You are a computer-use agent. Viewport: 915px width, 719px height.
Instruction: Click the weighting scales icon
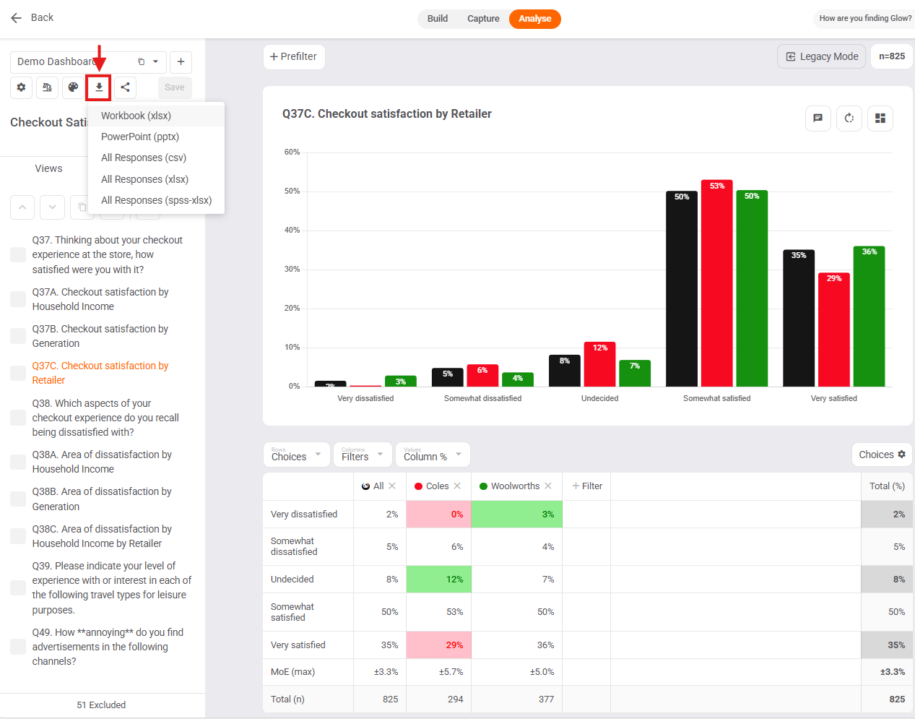pyautogui.click(x=47, y=87)
